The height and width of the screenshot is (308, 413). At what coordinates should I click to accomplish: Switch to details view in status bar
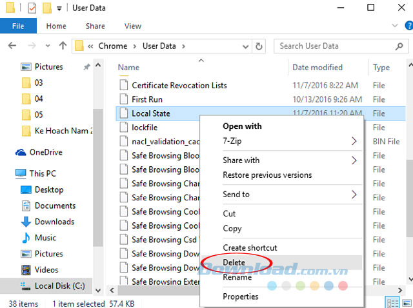tap(392, 303)
